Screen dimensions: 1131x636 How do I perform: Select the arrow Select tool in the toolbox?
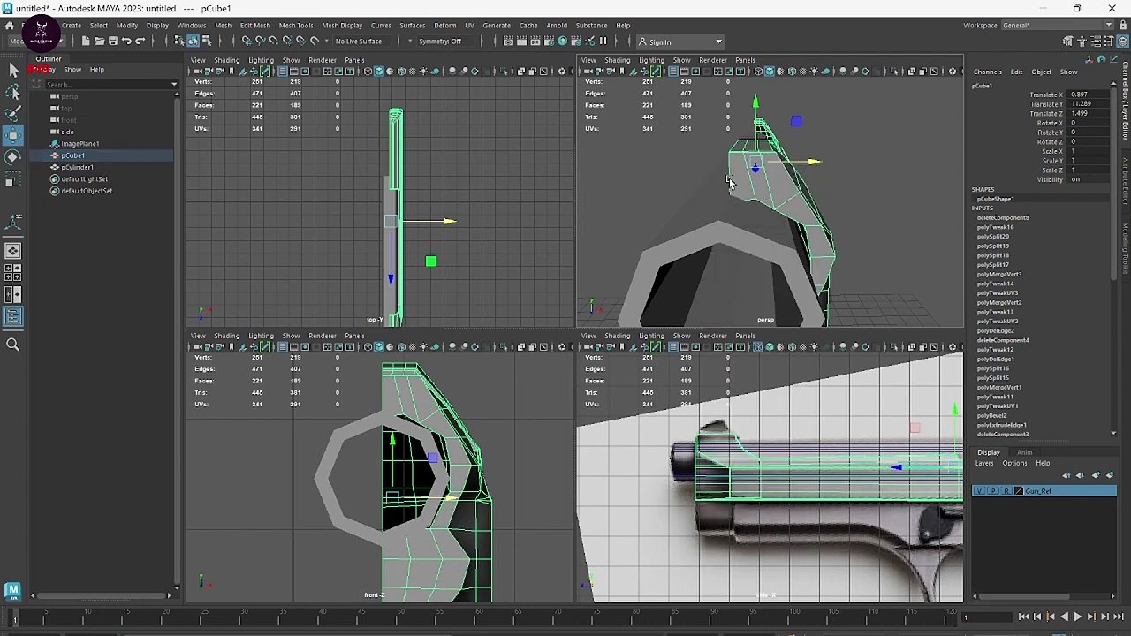pos(13,71)
